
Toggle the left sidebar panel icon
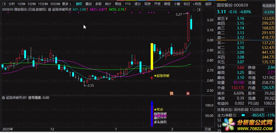pos(4,4)
